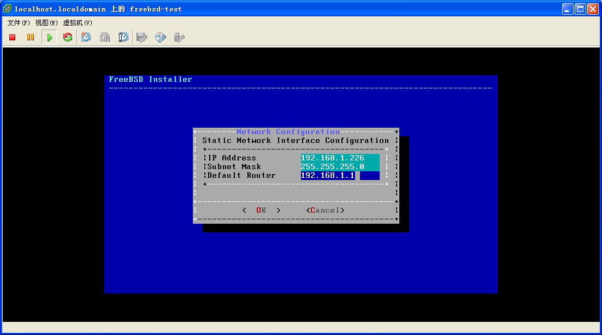Open the 文件(F) menu
602x335 pixels.
19,23
